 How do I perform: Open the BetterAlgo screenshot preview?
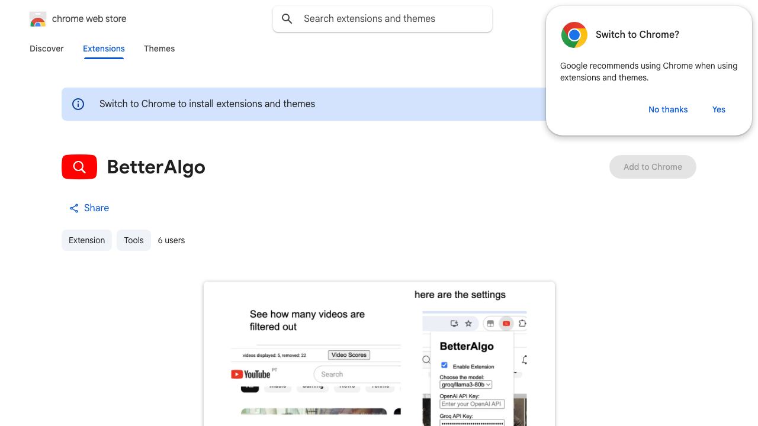point(379,354)
